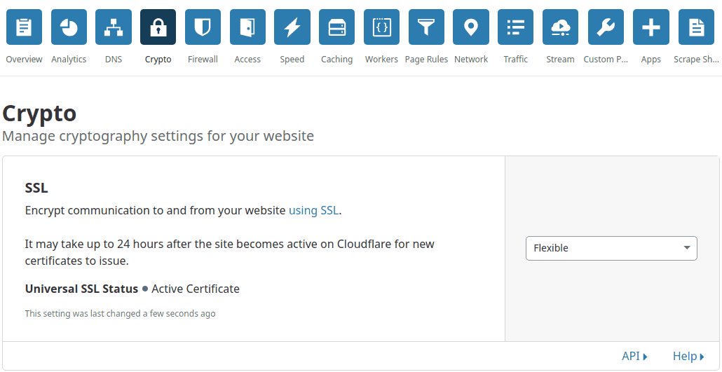Click the 'SSL' section heading
The width and height of the screenshot is (722, 372).
36,188
